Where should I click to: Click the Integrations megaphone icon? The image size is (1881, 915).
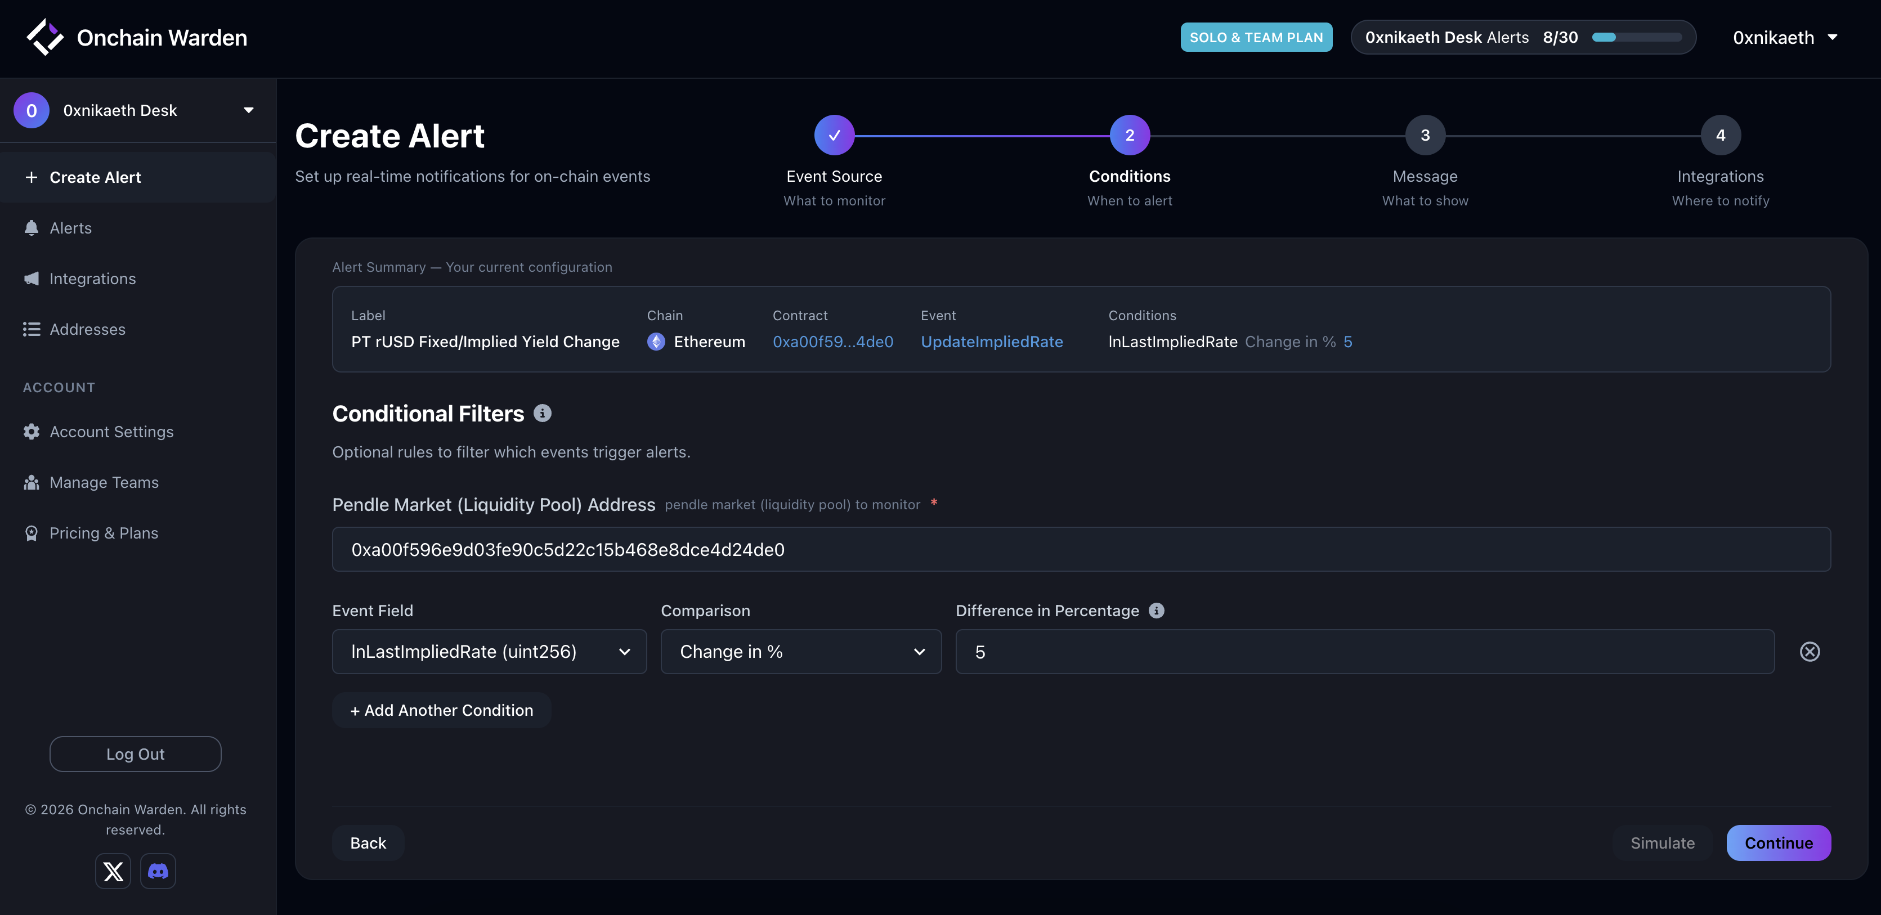32,279
